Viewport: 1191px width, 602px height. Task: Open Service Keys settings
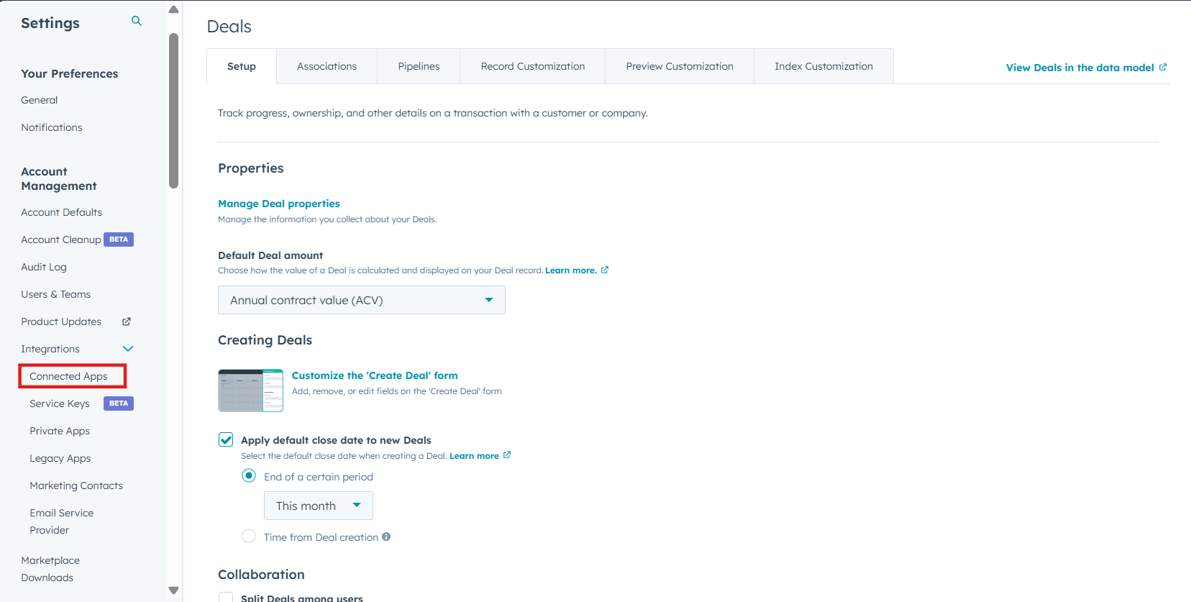pyautogui.click(x=60, y=403)
